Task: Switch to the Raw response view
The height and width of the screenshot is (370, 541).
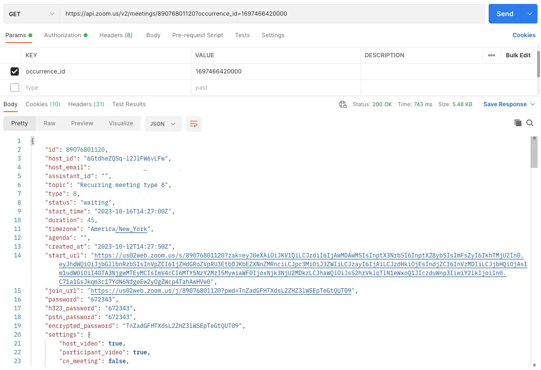Action: pos(49,123)
